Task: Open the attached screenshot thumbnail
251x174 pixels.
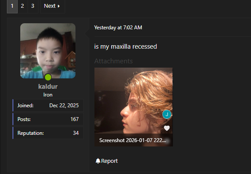Action: point(134,101)
